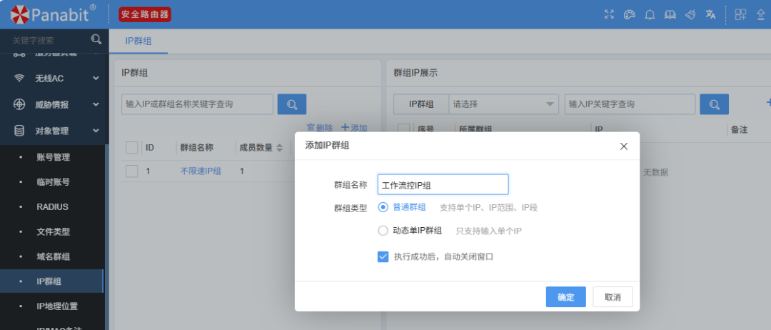Open the theme palette icon
The width and height of the screenshot is (771, 330).
[x=630, y=15]
